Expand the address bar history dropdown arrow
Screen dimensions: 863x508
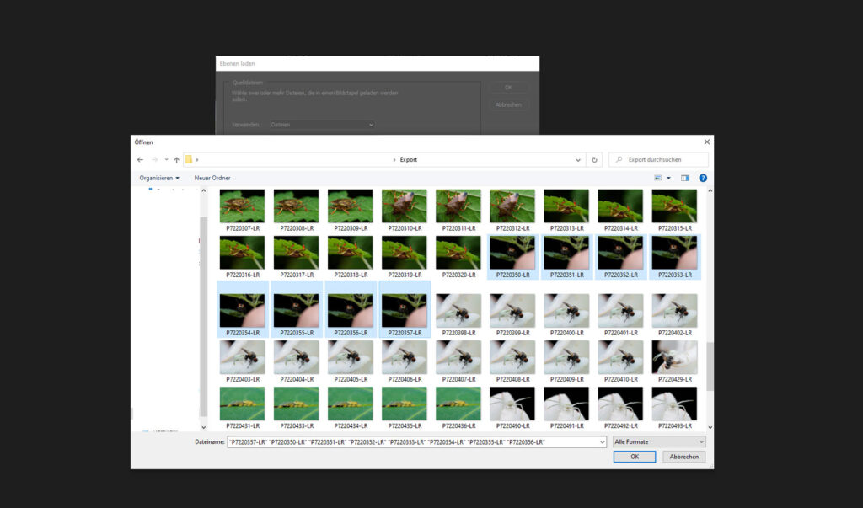click(x=577, y=159)
